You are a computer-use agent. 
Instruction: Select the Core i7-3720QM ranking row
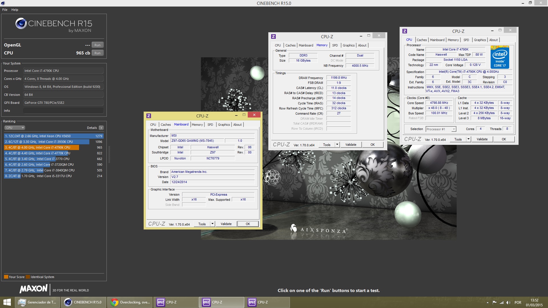(54, 165)
